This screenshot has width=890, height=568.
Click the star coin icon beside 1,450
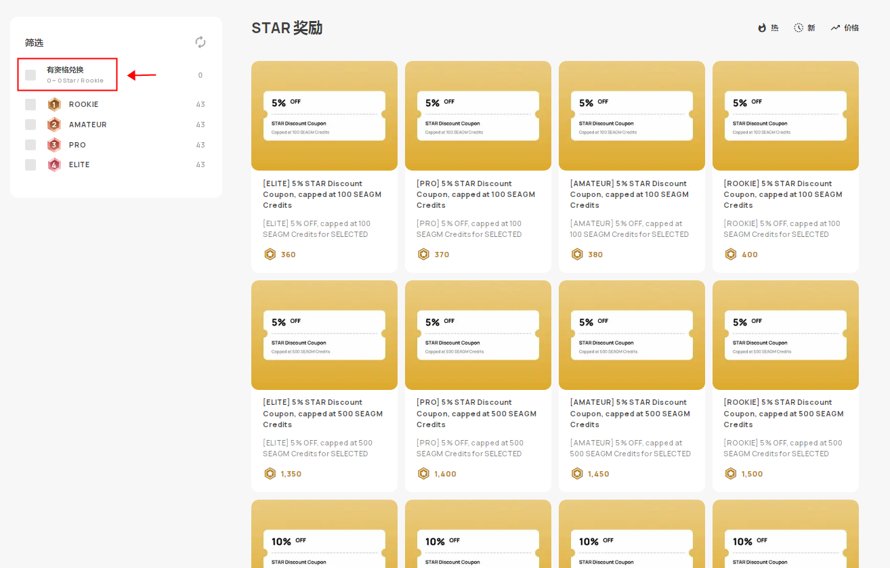pos(577,473)
